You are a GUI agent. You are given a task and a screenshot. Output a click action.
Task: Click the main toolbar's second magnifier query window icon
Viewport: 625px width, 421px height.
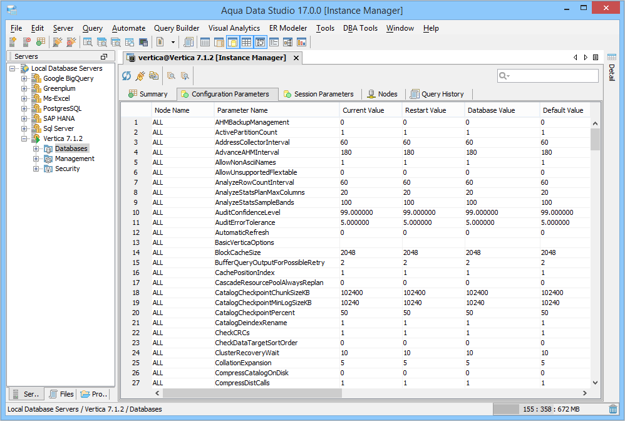pyautogui.click(x=101, y=42)
